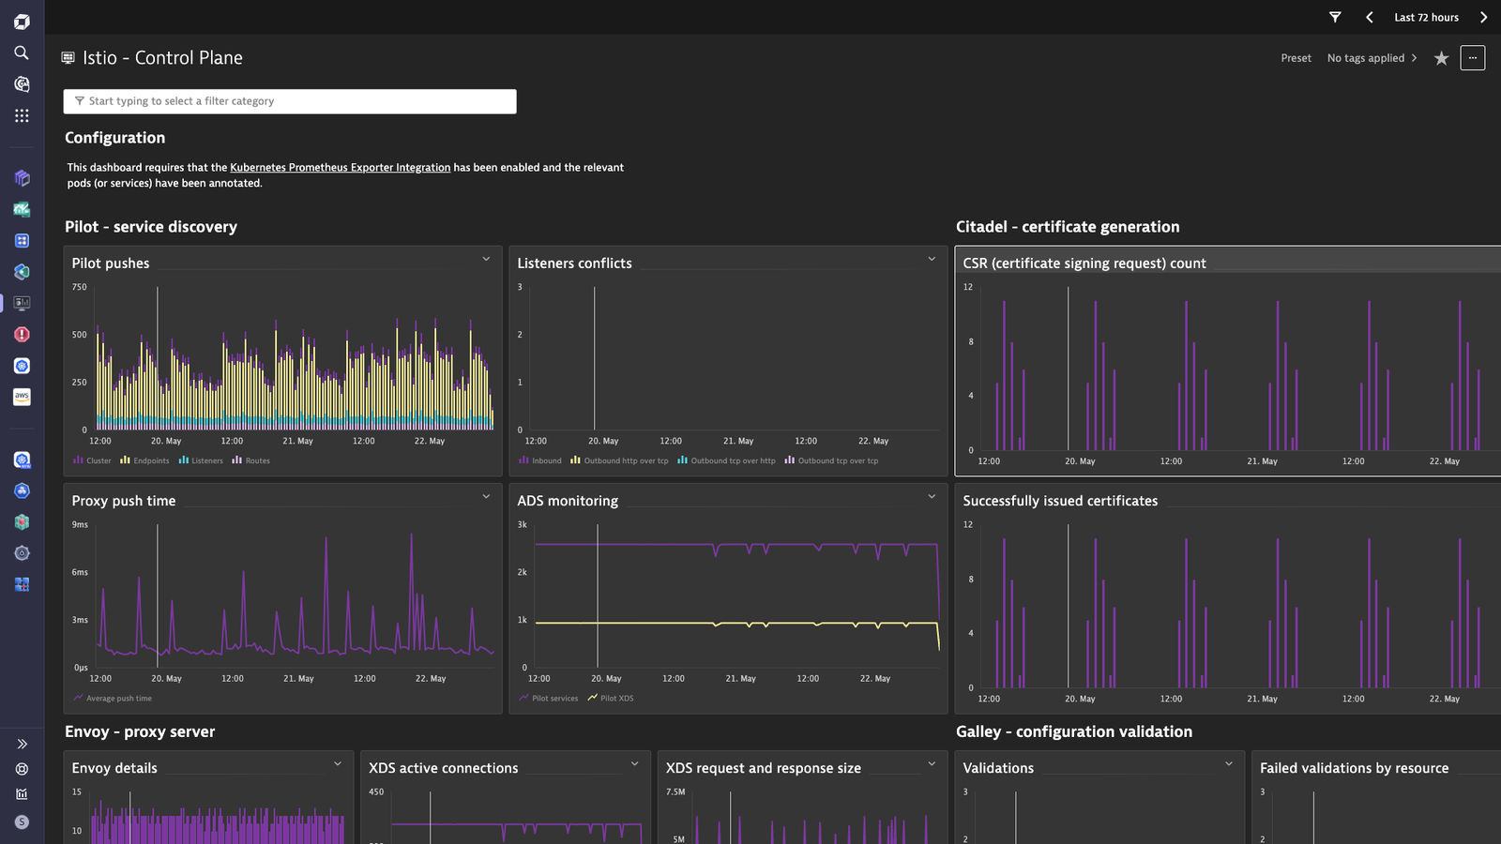Open the Kubernetes Prometheus Exporter Integration link
Viewport: 1501px width, 844px height.
(x=340, y=168)
